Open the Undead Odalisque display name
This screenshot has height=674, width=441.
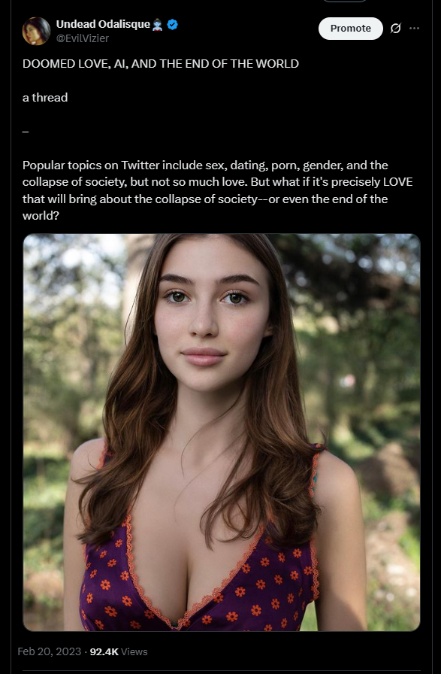tap(103, 25)
